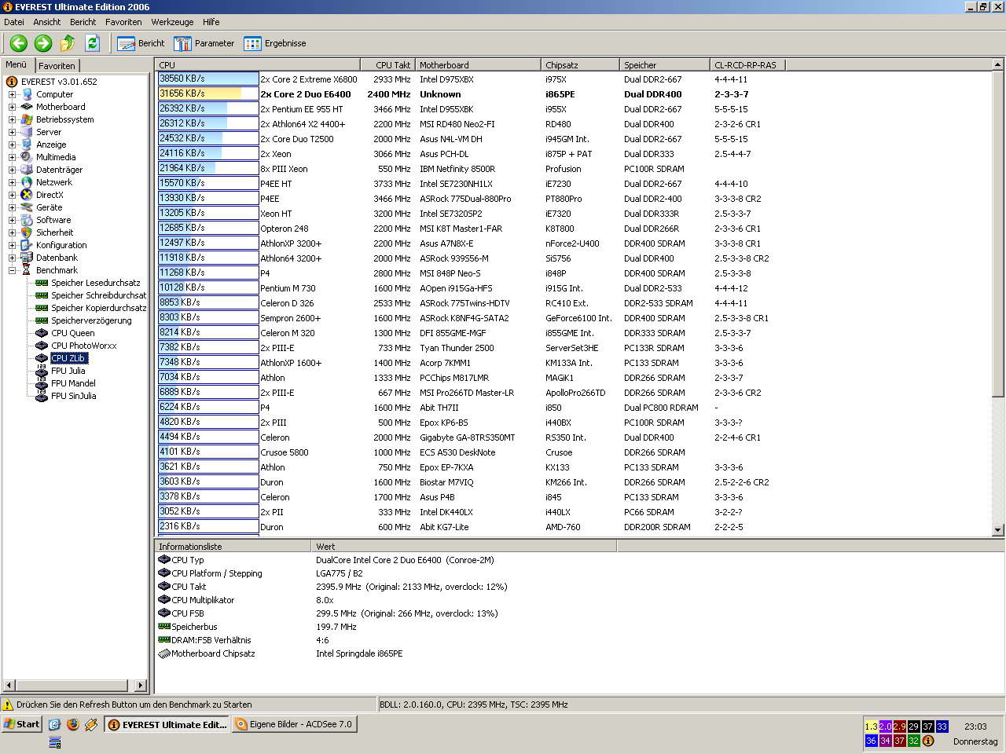
Task: Click the green Forward arrow toolbar icon
Action: pos(43,43)
